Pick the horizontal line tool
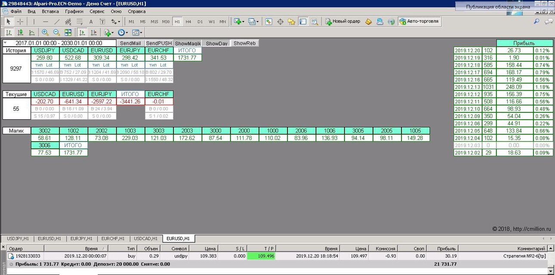 pyautogui.click(x=46, y=21)
